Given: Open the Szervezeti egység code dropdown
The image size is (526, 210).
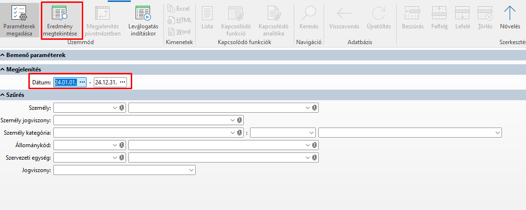Looking at the screenshot, I should pos(114,157).
